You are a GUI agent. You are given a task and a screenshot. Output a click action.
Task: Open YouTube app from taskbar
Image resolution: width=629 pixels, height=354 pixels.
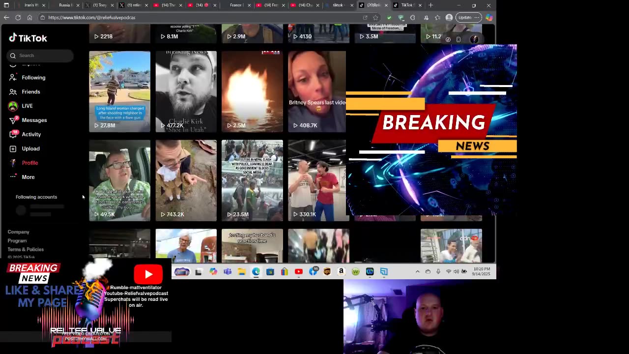pos(299,272)
